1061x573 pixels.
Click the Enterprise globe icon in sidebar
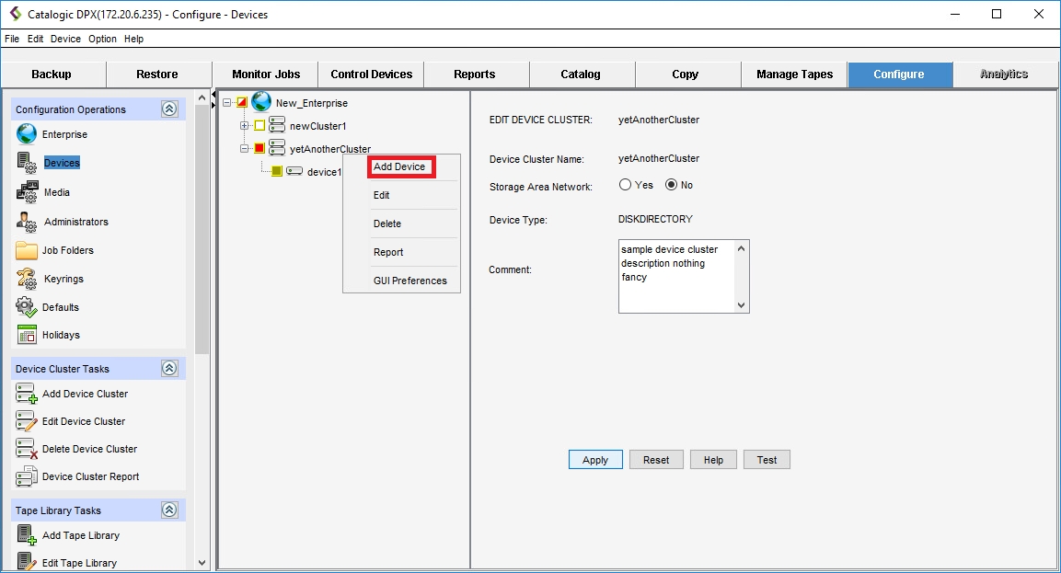(x=27, y=134)
